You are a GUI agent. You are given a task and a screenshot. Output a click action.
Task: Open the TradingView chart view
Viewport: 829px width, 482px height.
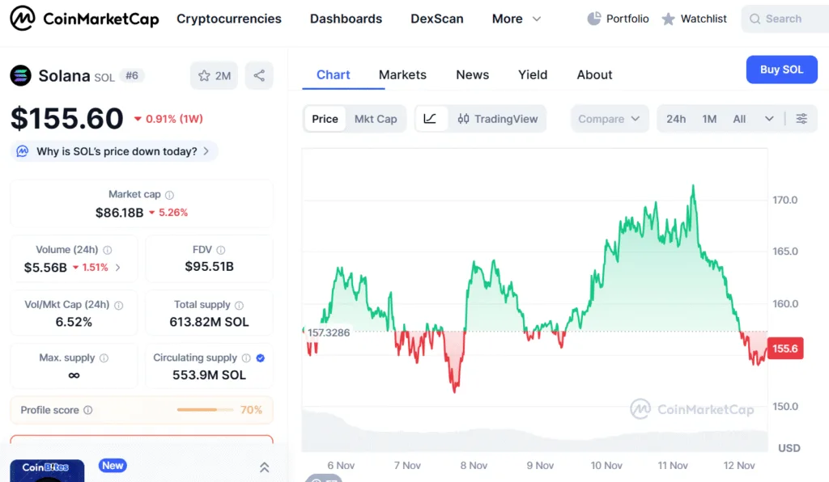498,118
